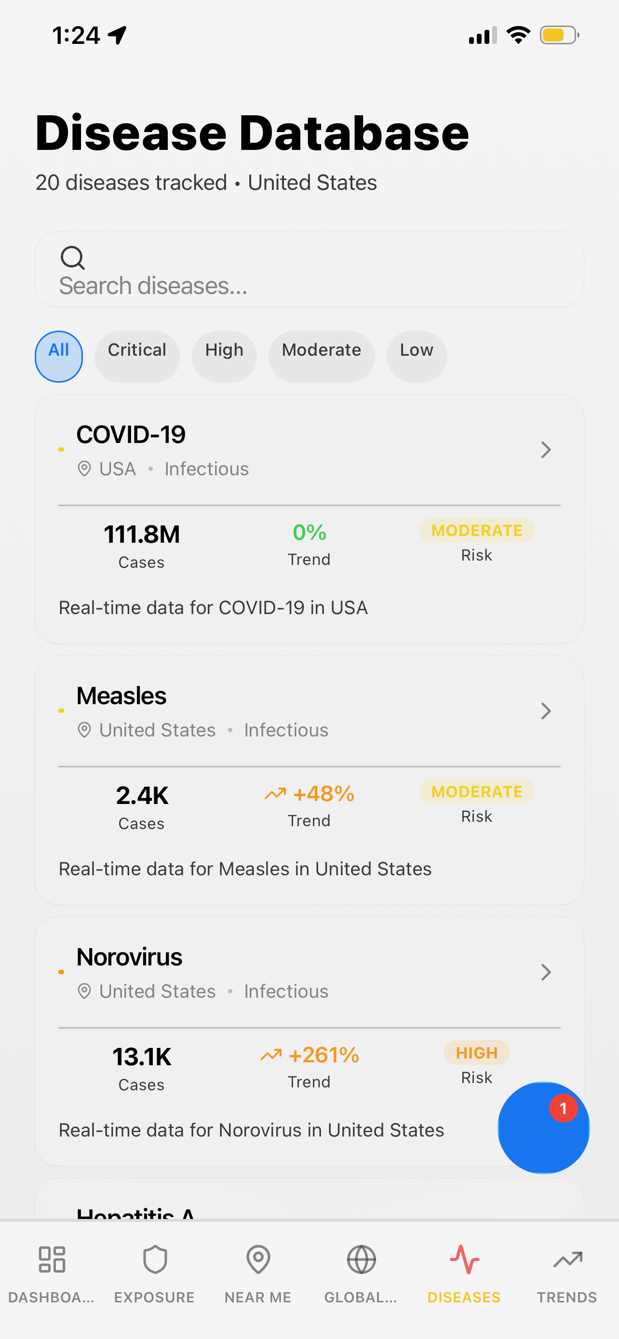Enable the Low severity filter
Image resolution: width=619 pixels, height=1339 pixels.
click(x=417, y=356)
